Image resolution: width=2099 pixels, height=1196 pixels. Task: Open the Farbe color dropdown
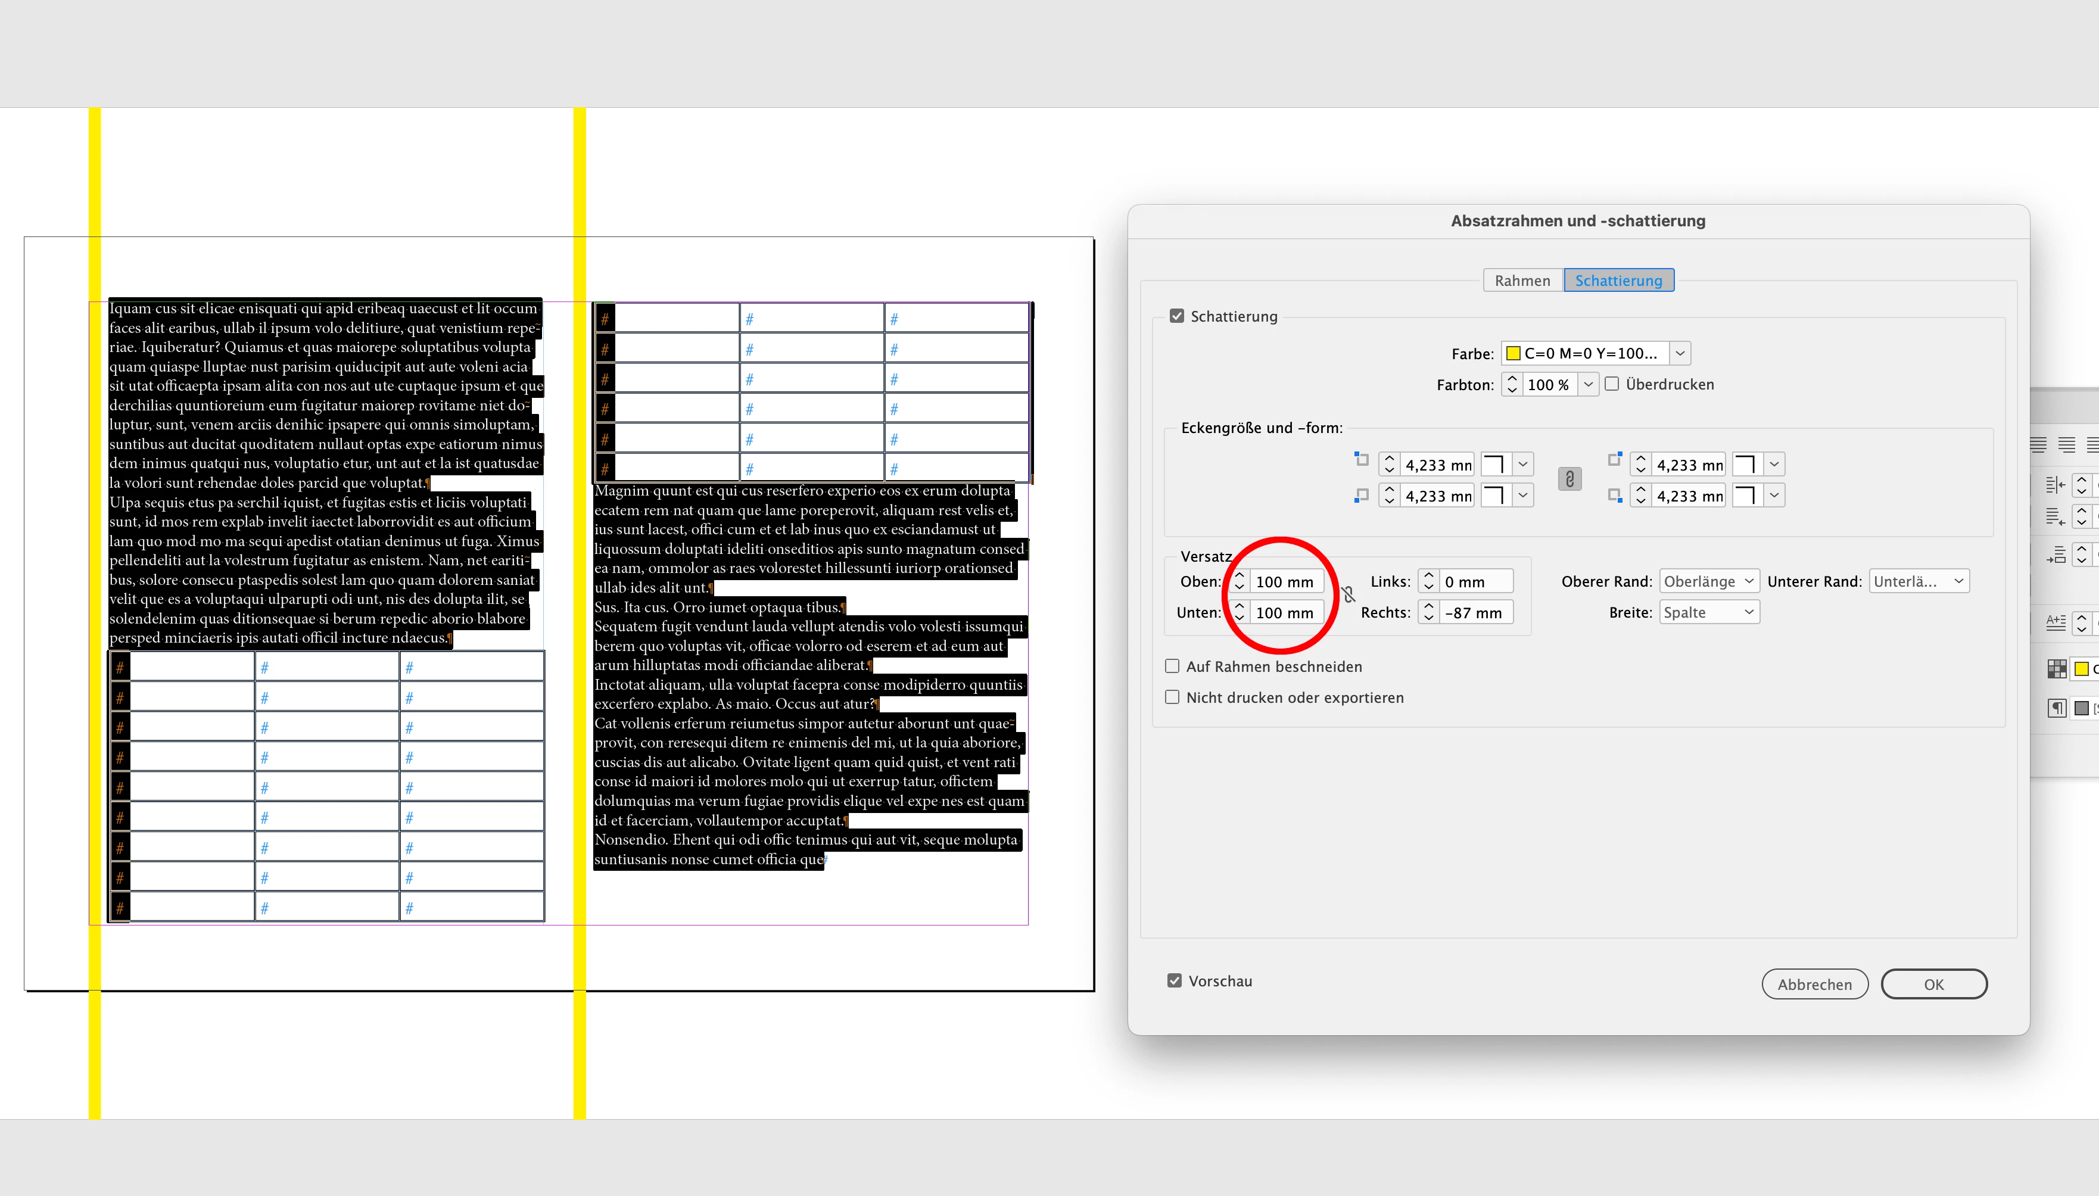1680,353
